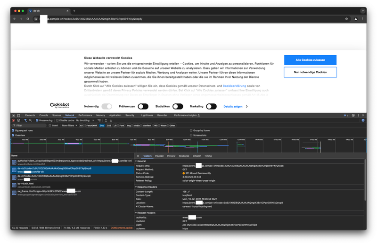
Task: Click the import HAR file icon
Action: [105, 120]
